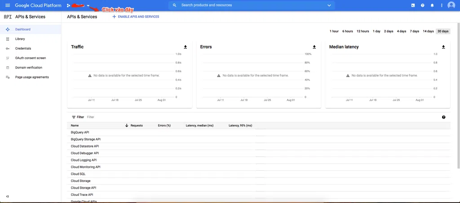Image resolution: width=460 pixels, height=203 pixels.
Task: Open Cloud Datastore API row
Action: coord(258,146)
